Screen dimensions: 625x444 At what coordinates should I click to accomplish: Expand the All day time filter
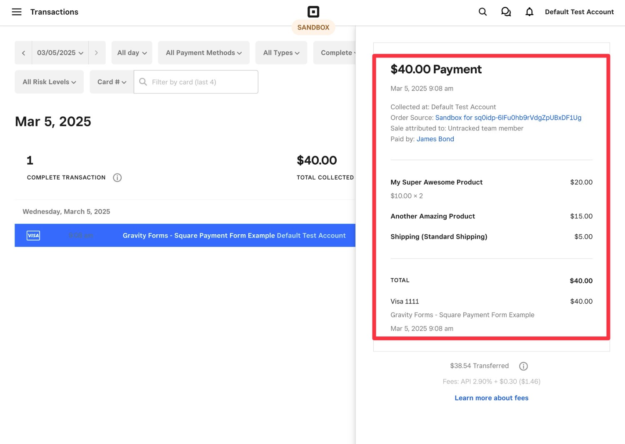pyautogui.click(x=132, y=53)
